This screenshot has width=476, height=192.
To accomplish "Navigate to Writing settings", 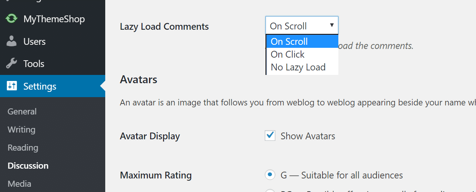I will [x=21, y=130].
